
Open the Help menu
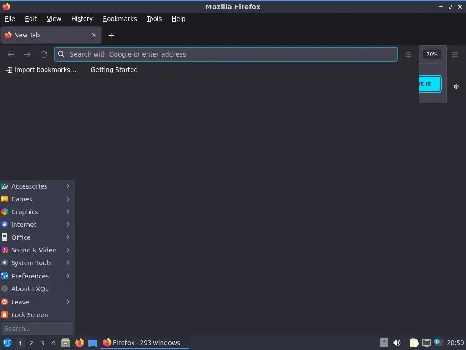point(178,19)
